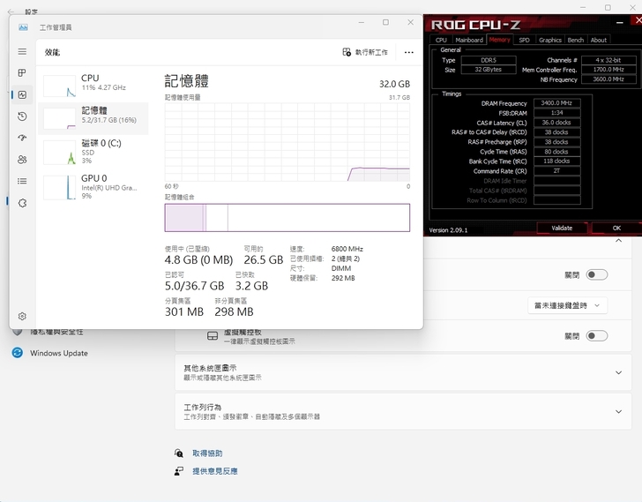This screenshot has height=502, width=642.
Task: Switch to Graphics tab in CPU-Z
Action: (x=550, y=40)
